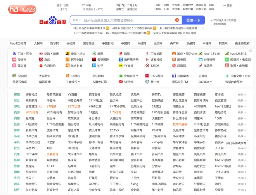Select the 人民网 nav tab

click(38, 43)
